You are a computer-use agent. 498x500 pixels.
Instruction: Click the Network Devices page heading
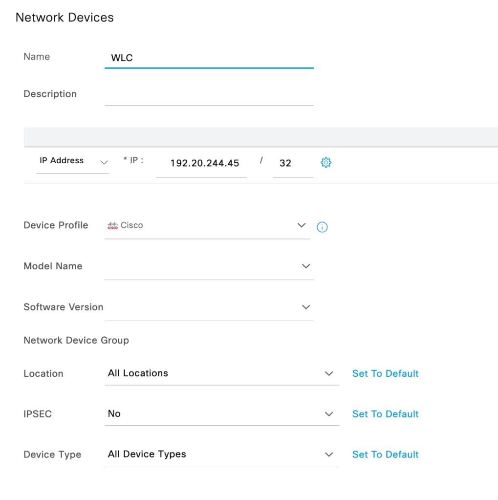65,18
